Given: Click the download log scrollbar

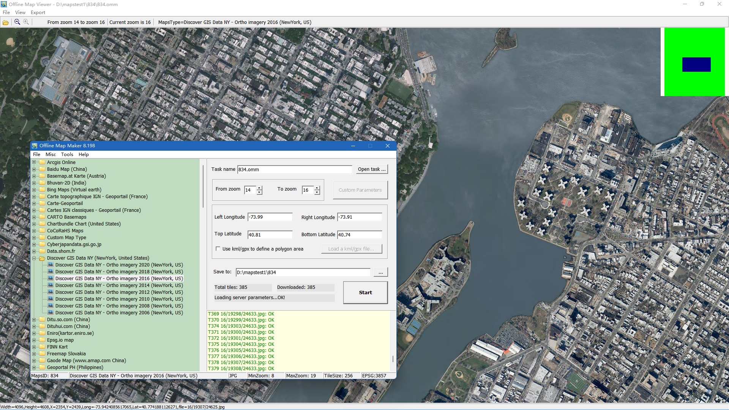Looking at the screenshot, I should (393, 359).
